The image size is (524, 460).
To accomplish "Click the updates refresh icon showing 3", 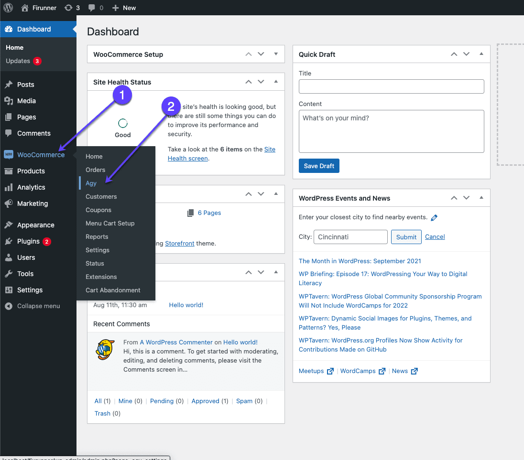I will (x=68, y=8).
